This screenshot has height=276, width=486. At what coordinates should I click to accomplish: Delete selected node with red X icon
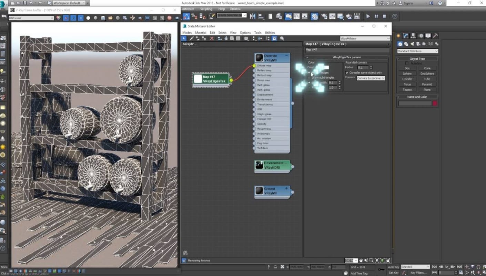click(212, 38)
